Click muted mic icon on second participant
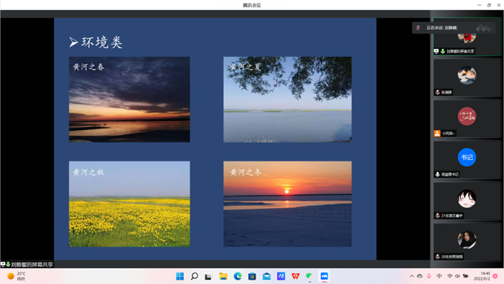 [438, 92]
